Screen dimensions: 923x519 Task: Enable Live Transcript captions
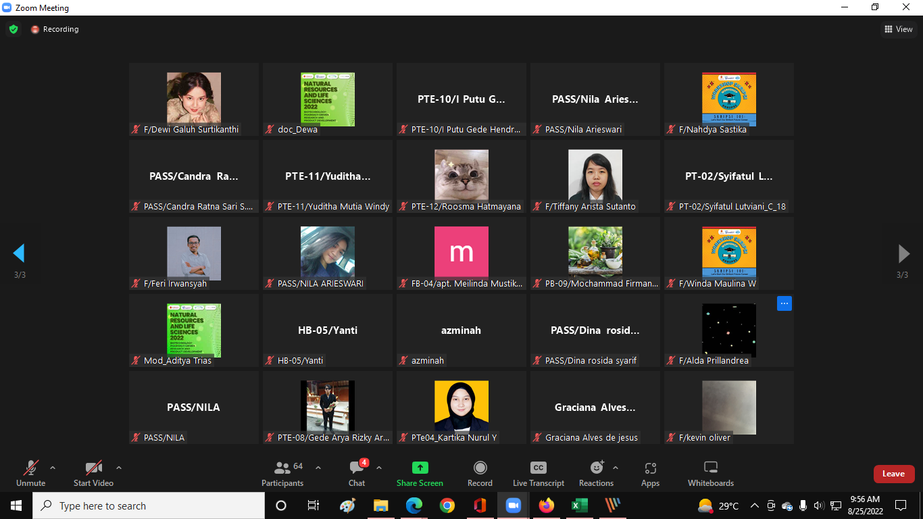click(538, 468)
